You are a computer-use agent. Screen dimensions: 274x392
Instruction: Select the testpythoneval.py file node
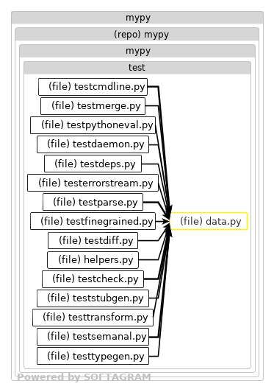tap(93, 125)
